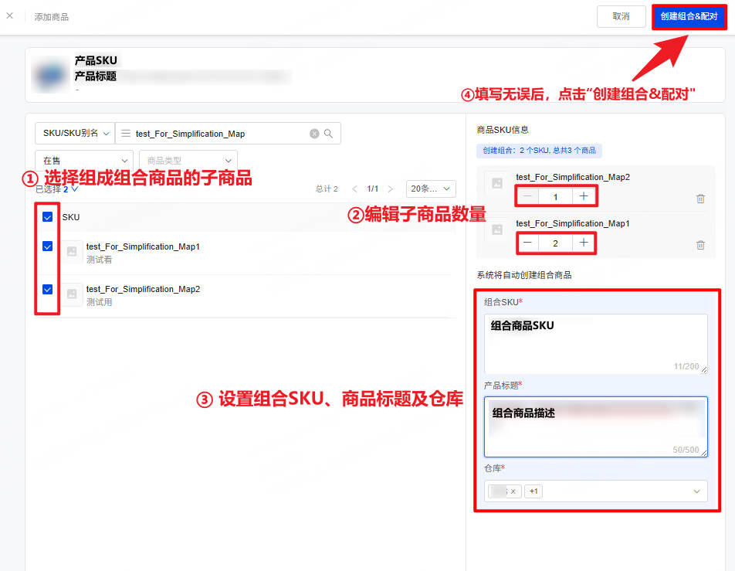Focus the 组合SKU text field
The height and width of the screenshot is (571, 735).
pos(596,344)
